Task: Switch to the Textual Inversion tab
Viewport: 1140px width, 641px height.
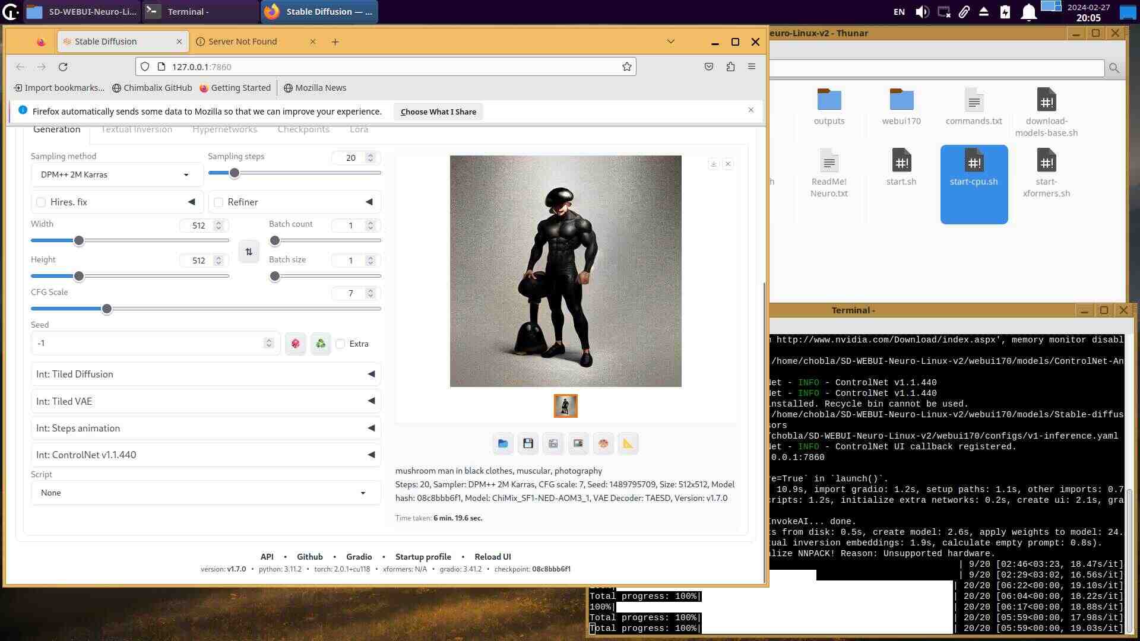Action: (x=137, y=129)
